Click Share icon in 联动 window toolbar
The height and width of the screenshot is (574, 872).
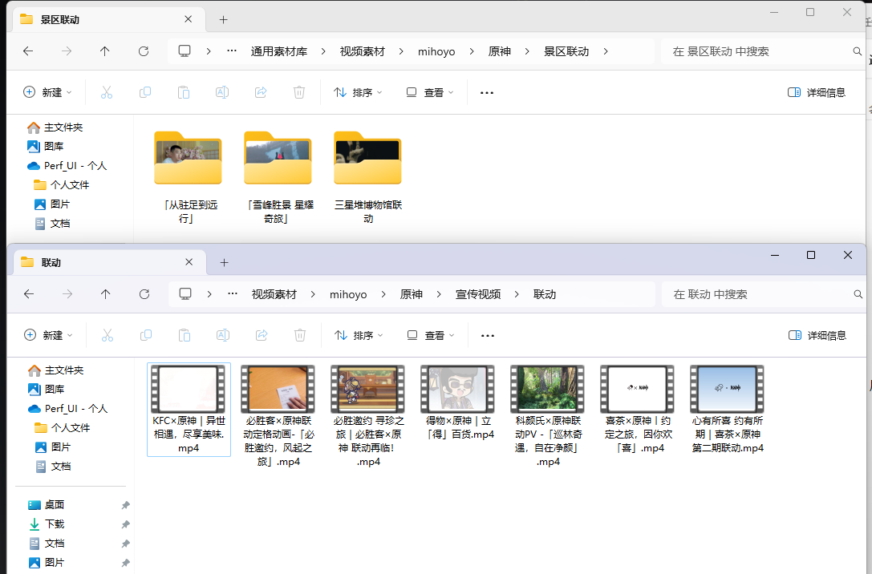coord(262,335)
